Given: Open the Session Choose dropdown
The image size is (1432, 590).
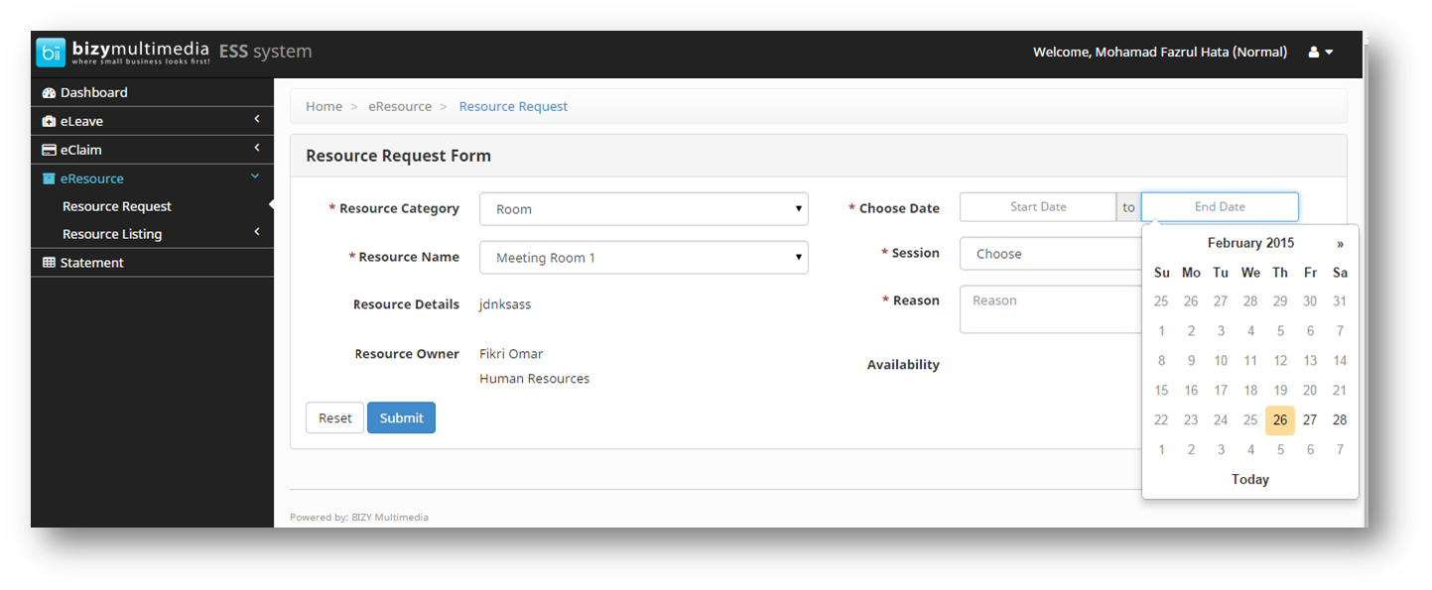Looking at the screenshot, I should [1050, 254].
